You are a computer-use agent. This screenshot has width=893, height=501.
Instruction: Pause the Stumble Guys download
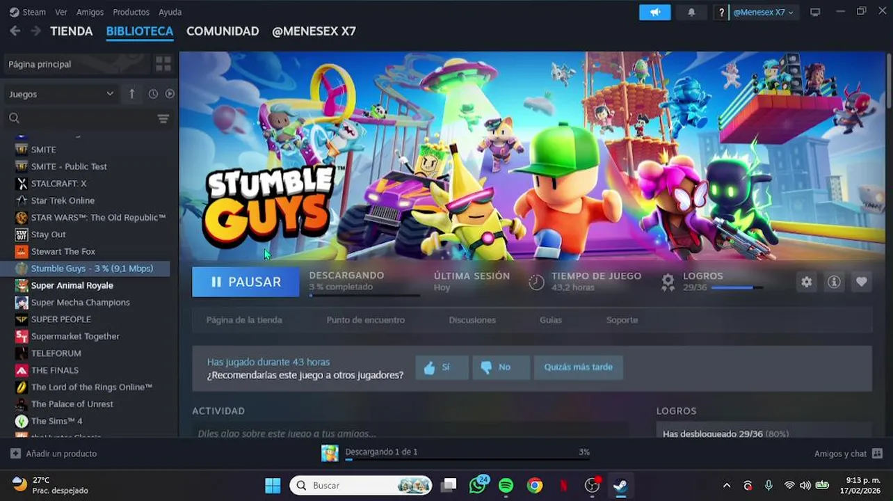tap(246, 282)
